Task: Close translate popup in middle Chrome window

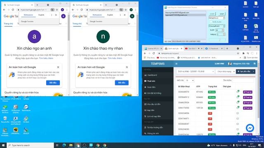Action: pos(125,15)
